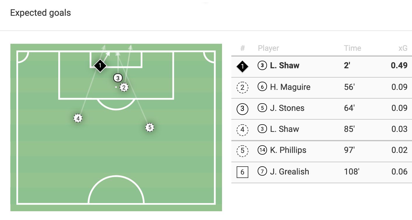
Task: Click shot marker 4 outside the box
Action: coord(78,118)
